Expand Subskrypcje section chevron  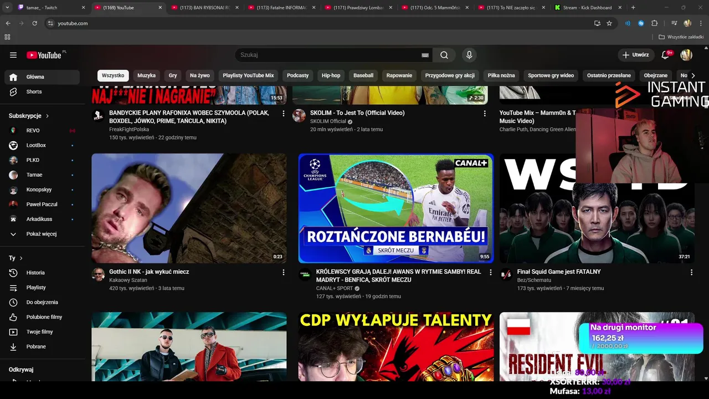coord(47,116)
